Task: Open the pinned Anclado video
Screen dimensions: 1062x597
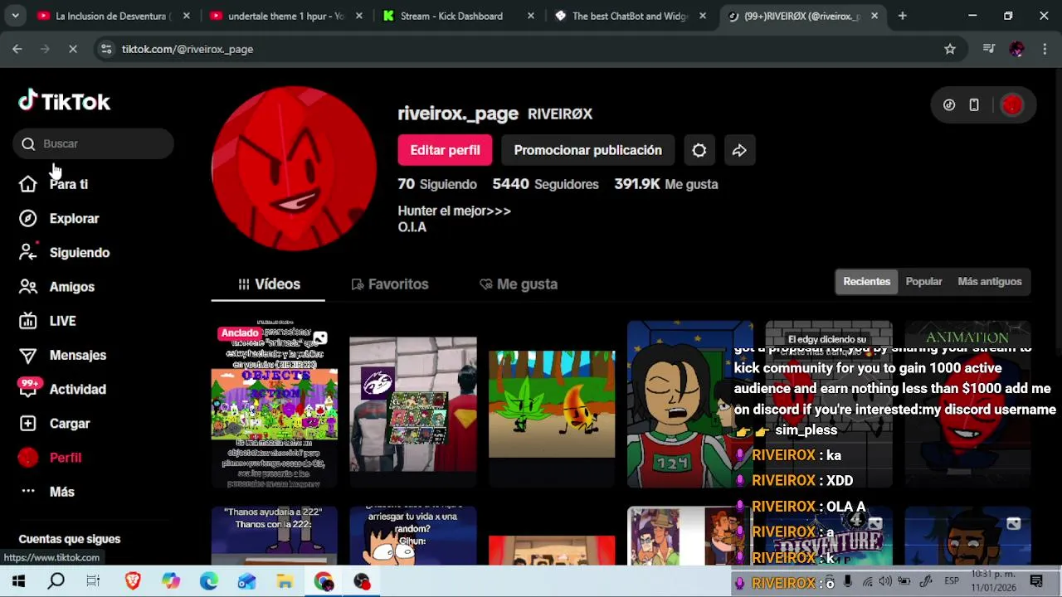Action: [274, 405]
